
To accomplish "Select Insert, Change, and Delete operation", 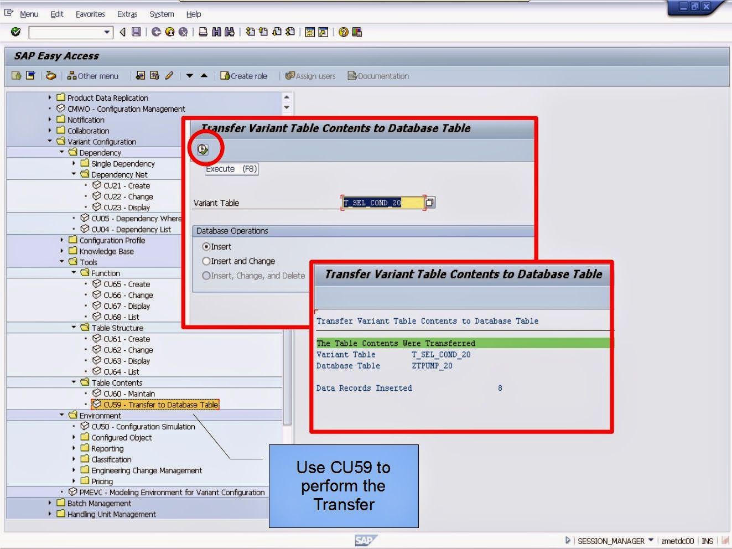I will pyautogui.click(x=207, y=276).
